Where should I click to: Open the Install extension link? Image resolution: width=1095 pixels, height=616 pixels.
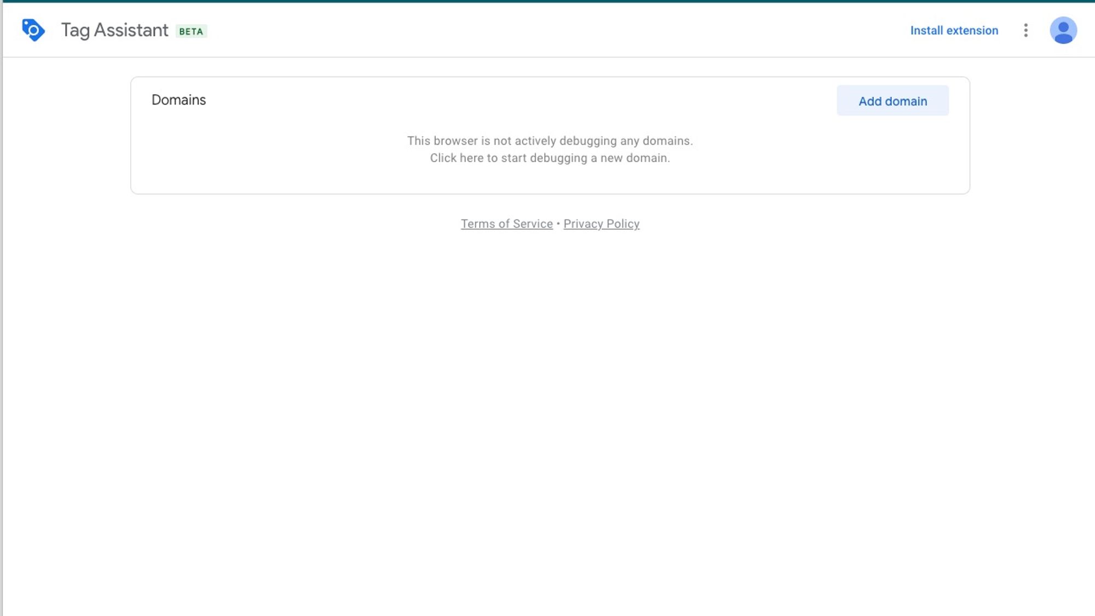[x=954, y=31]
